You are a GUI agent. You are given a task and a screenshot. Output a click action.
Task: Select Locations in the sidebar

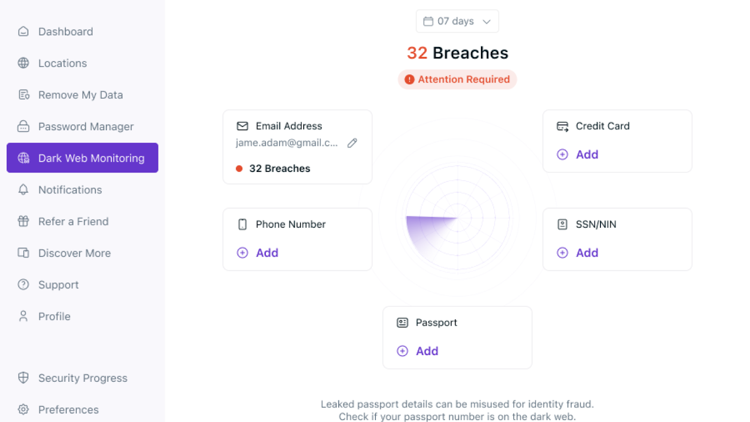[x=62, y=63]
